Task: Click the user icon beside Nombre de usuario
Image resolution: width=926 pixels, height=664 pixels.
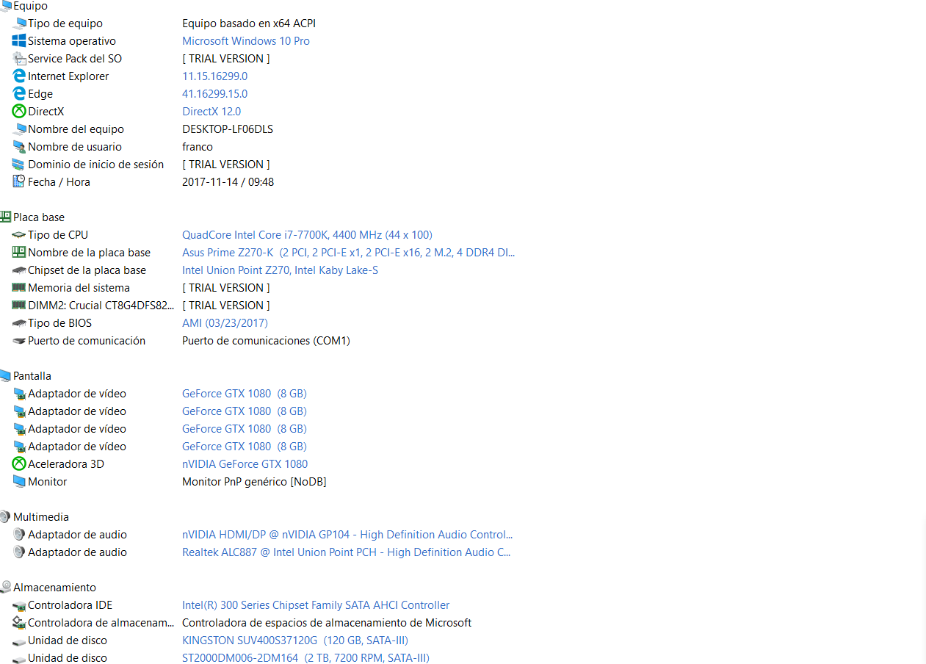Action: click(19, 147)
